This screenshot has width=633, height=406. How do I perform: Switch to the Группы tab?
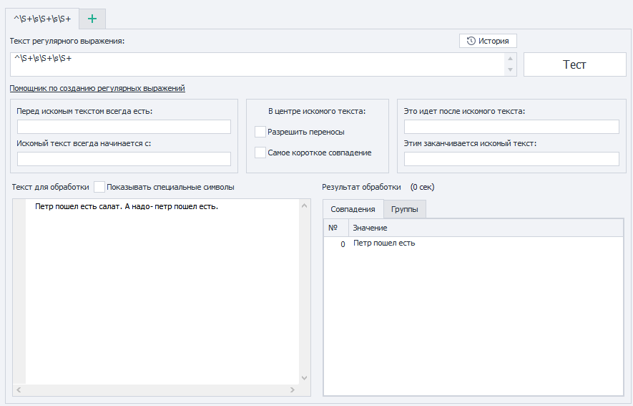click(x=405, y=209)
